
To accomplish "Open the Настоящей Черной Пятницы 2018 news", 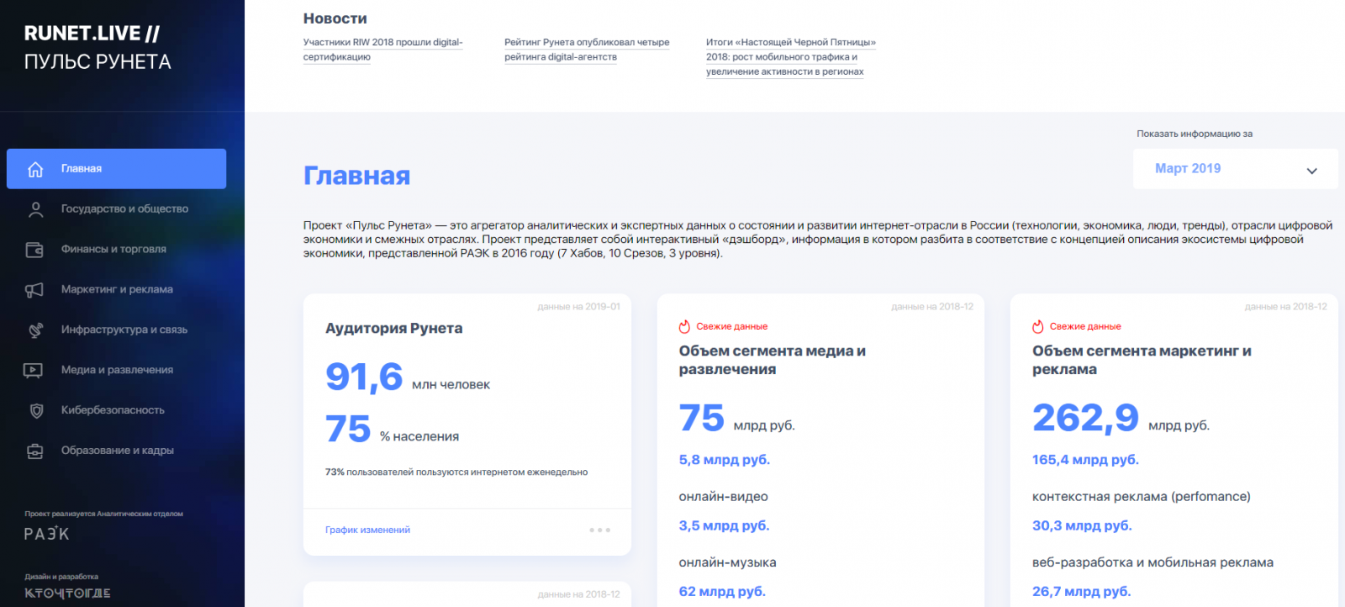I will coord(790,57).
